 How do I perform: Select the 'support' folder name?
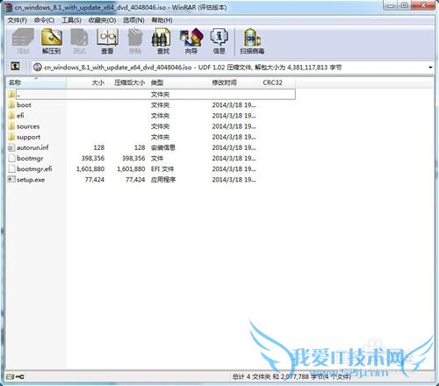28,137
